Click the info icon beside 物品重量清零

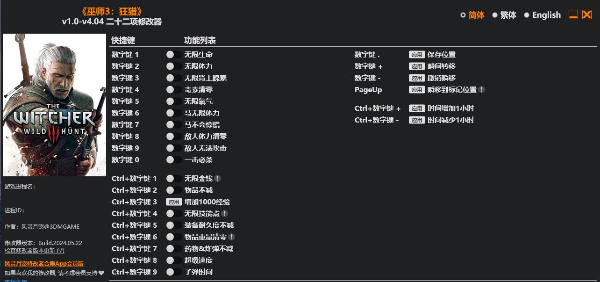[x=232, y=237]
